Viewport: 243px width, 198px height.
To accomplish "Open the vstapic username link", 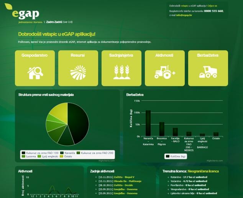I will [x=184, y=6].
